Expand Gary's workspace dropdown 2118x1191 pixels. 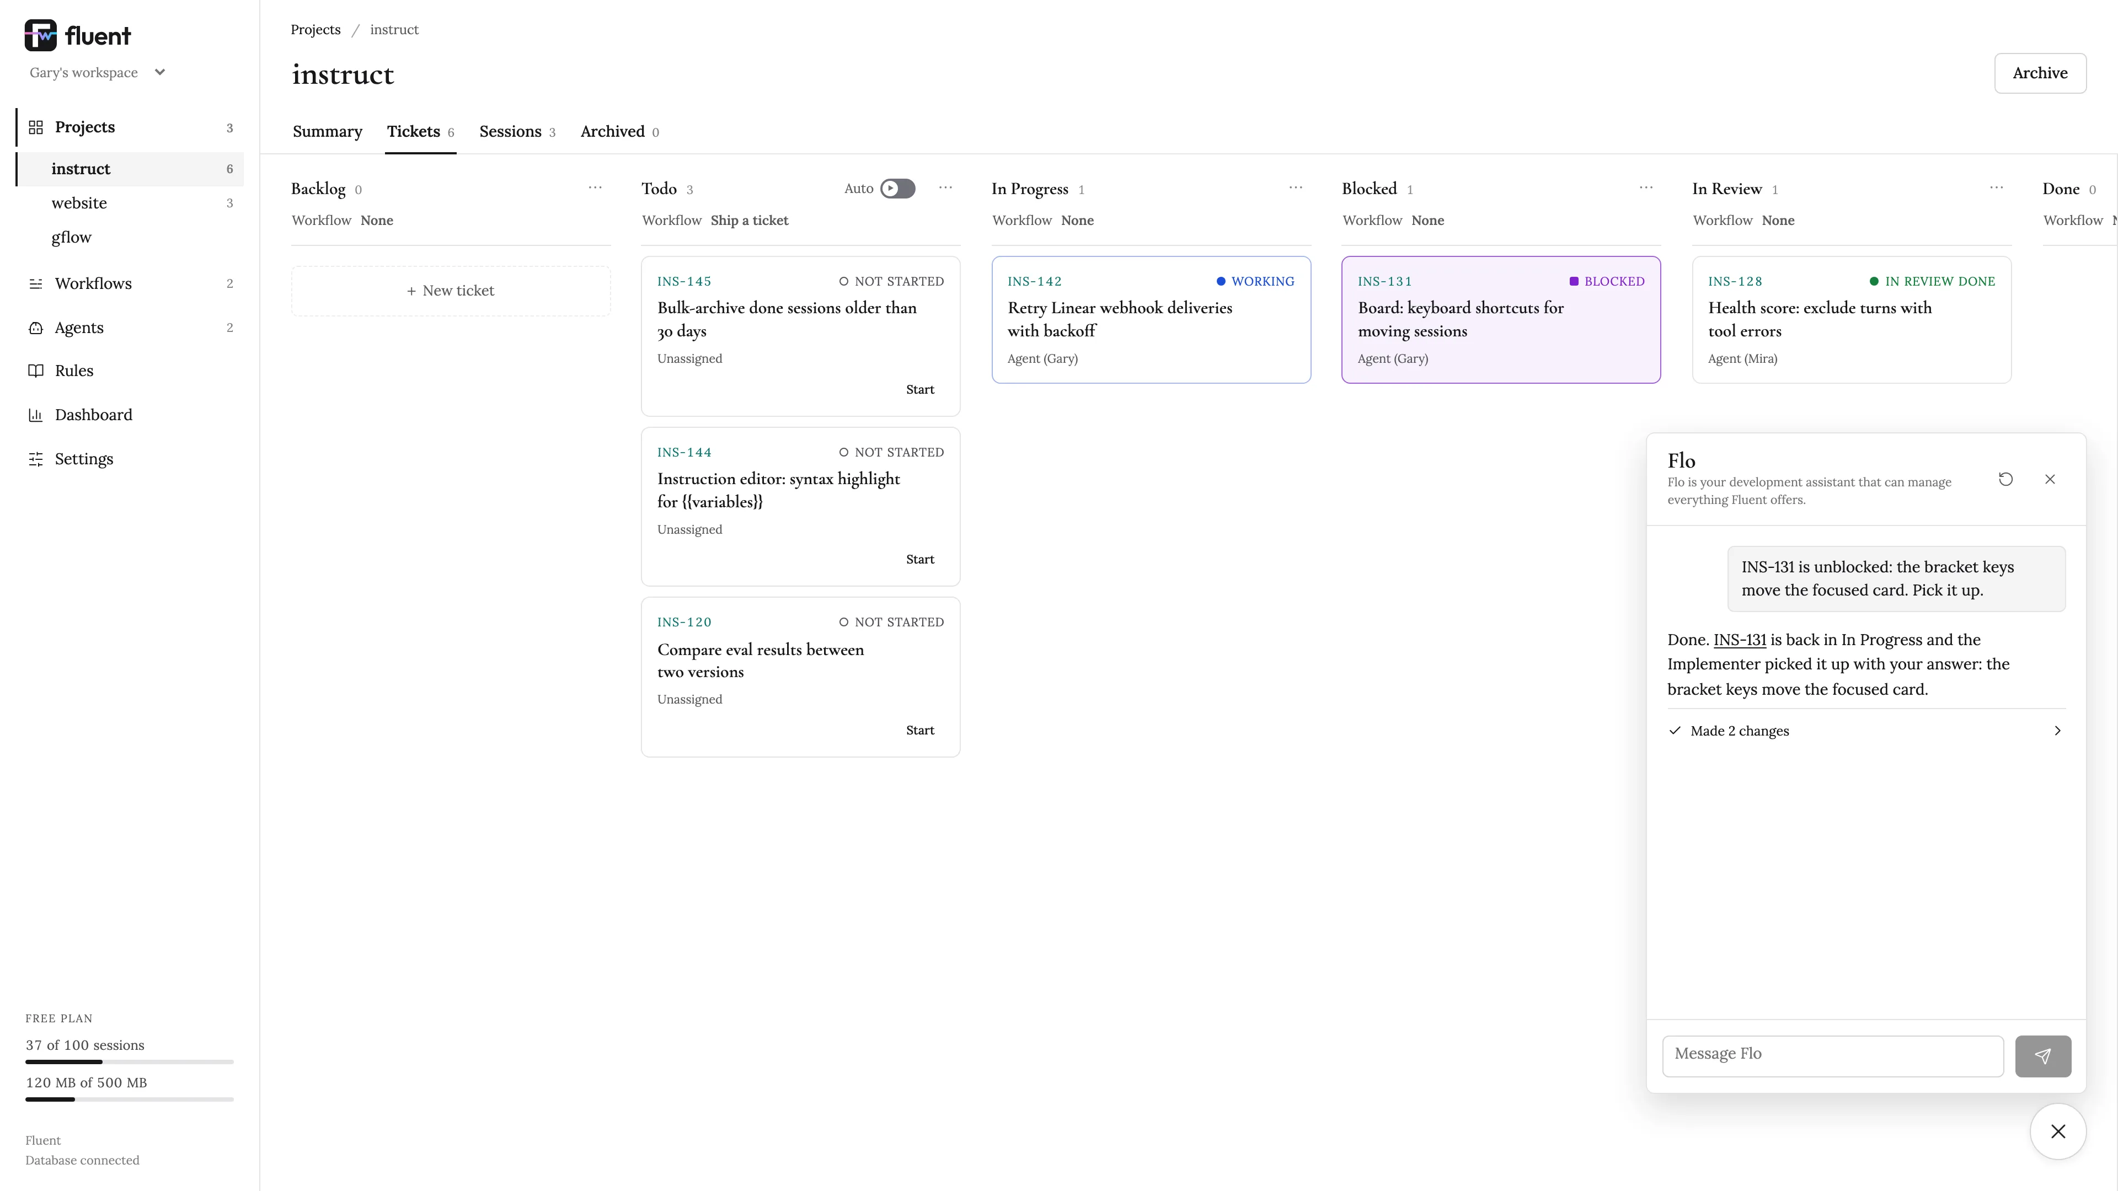pos(98,72)
